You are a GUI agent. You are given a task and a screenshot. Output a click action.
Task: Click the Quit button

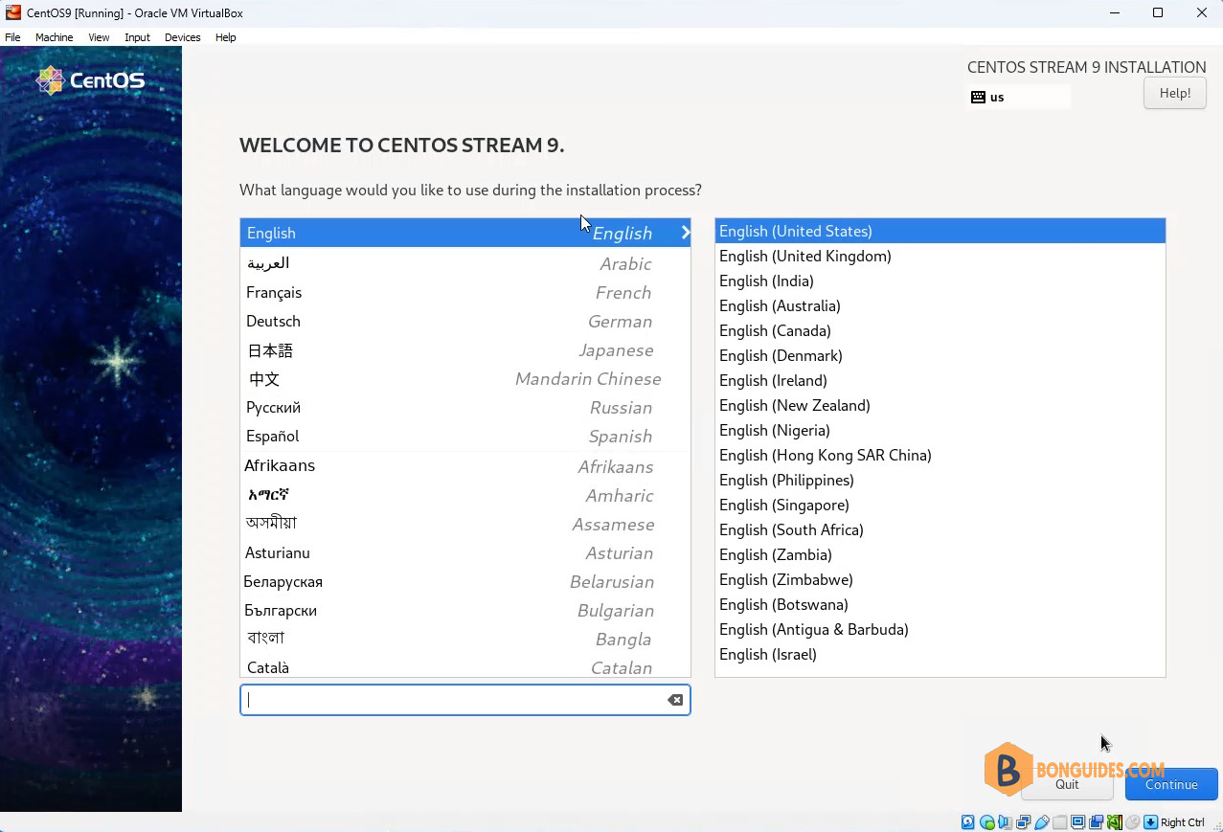click(1067, 784)
